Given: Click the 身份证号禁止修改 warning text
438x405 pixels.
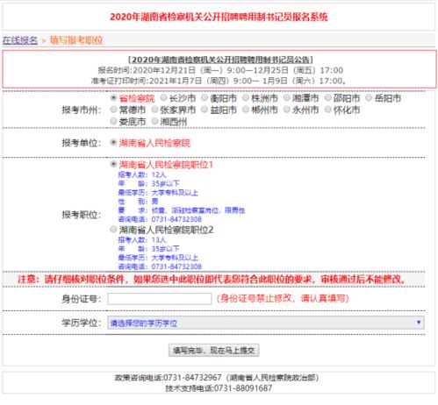Looking at the screenshot, I should (x=283, y=298).
